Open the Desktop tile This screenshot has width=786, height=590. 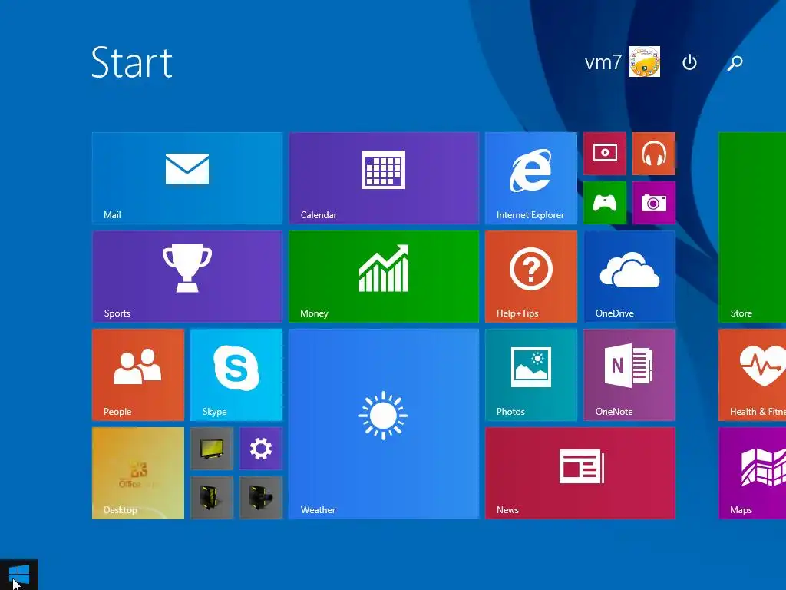click(x=138, y=473)
